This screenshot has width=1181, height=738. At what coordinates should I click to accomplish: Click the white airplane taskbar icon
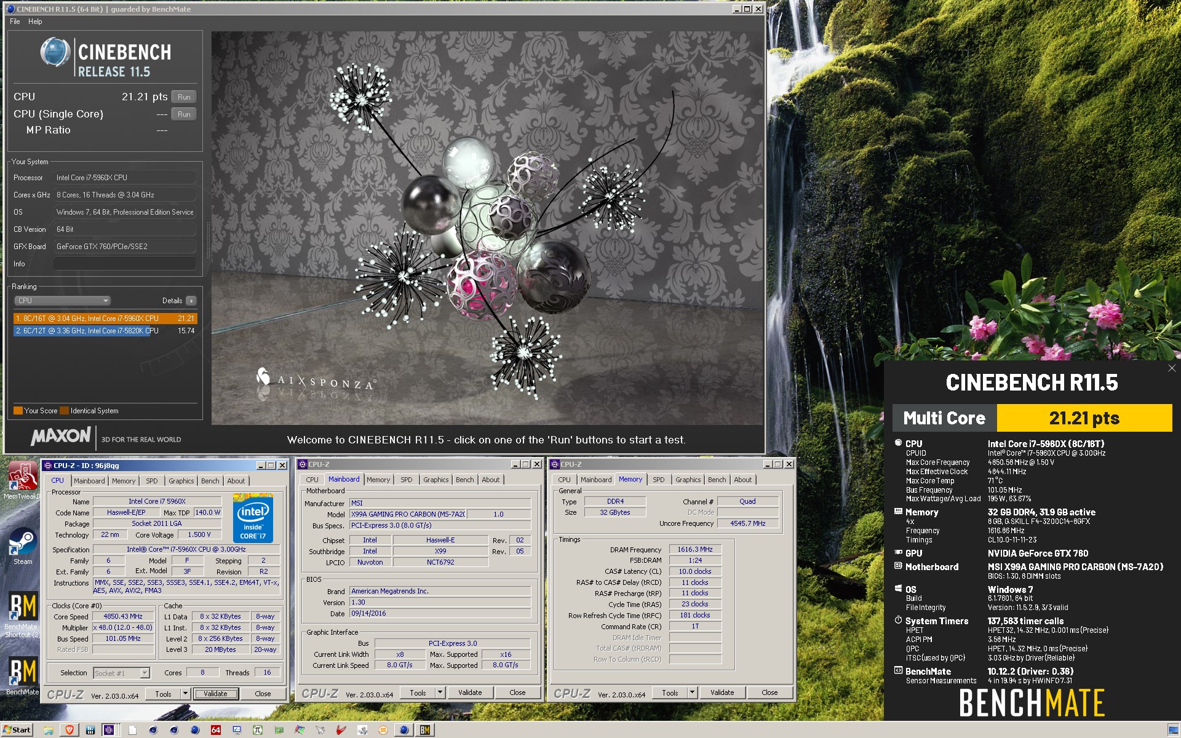(320, 730)
